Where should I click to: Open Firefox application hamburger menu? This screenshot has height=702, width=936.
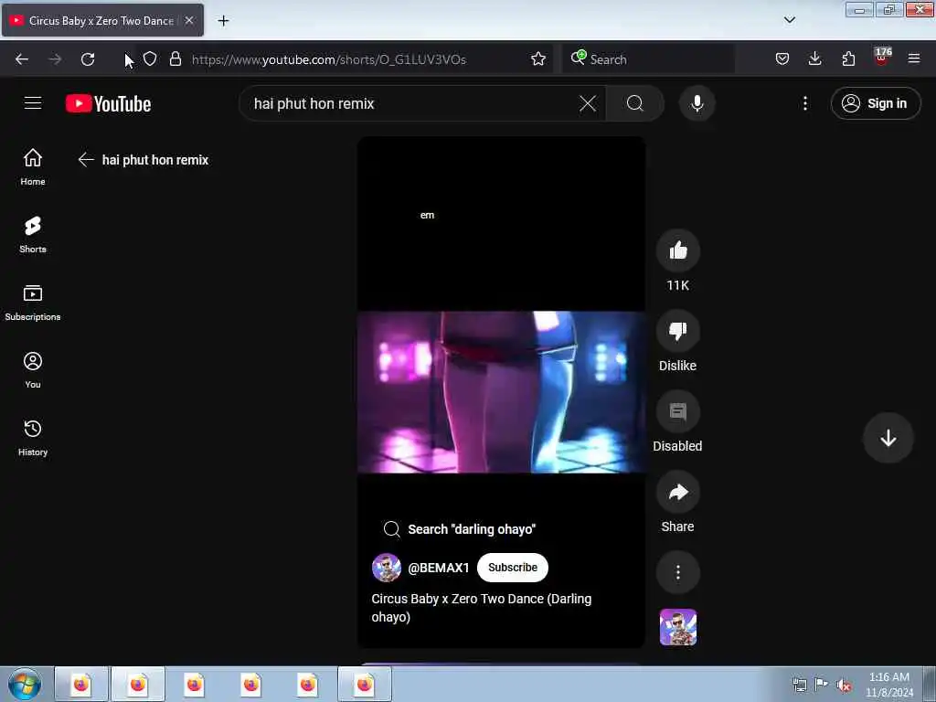point(913,58)
